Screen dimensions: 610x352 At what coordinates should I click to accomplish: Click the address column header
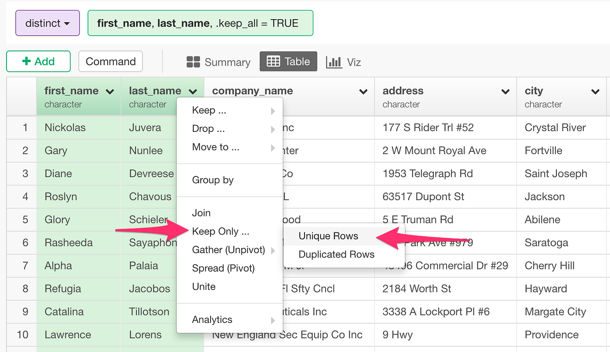pos(445,97)
